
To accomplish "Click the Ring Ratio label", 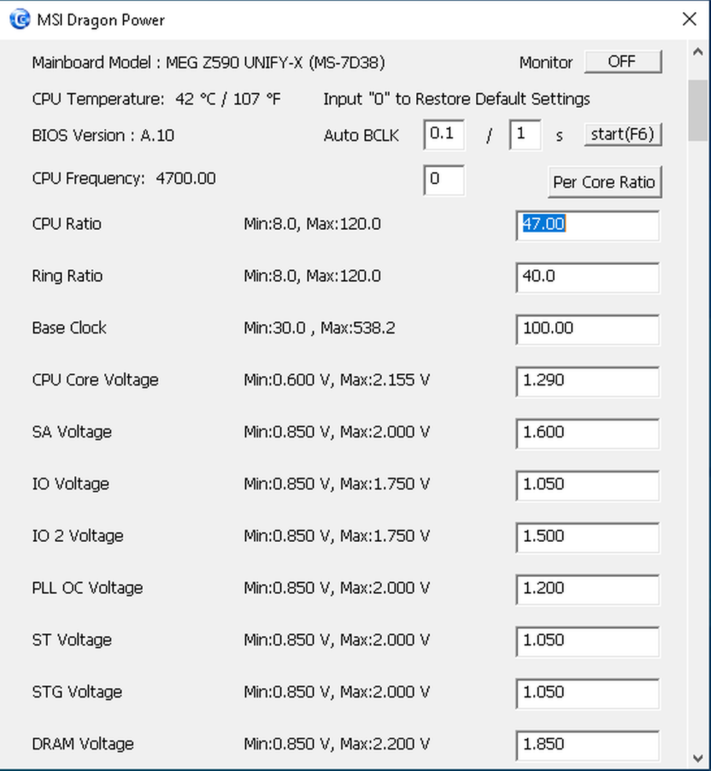I will [x=67, y=276].
